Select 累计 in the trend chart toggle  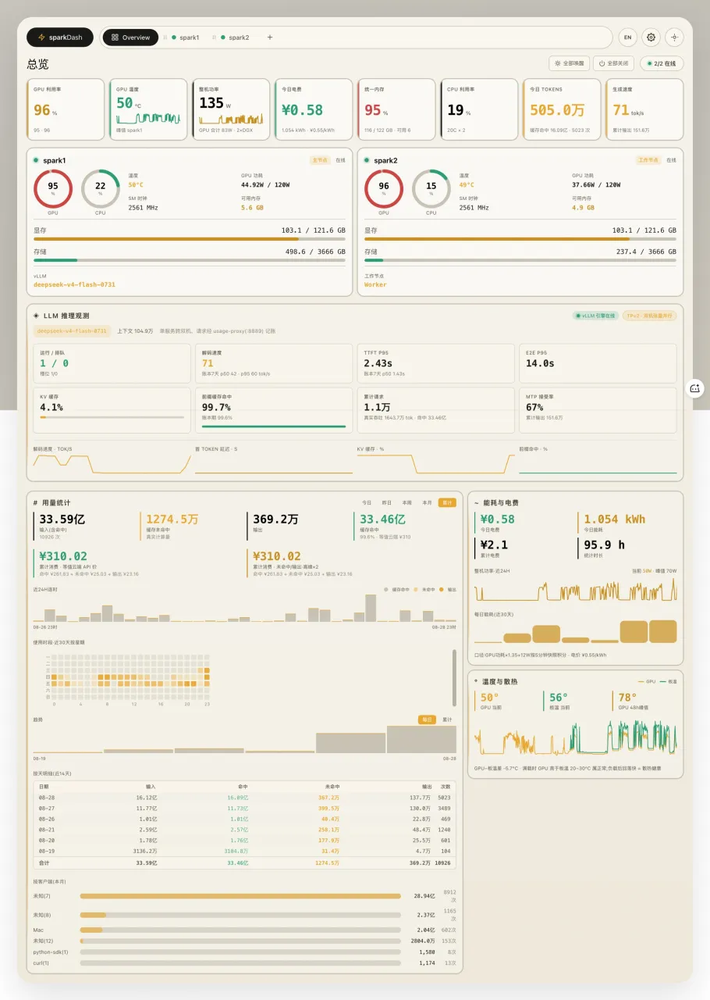tap(447, 720)
